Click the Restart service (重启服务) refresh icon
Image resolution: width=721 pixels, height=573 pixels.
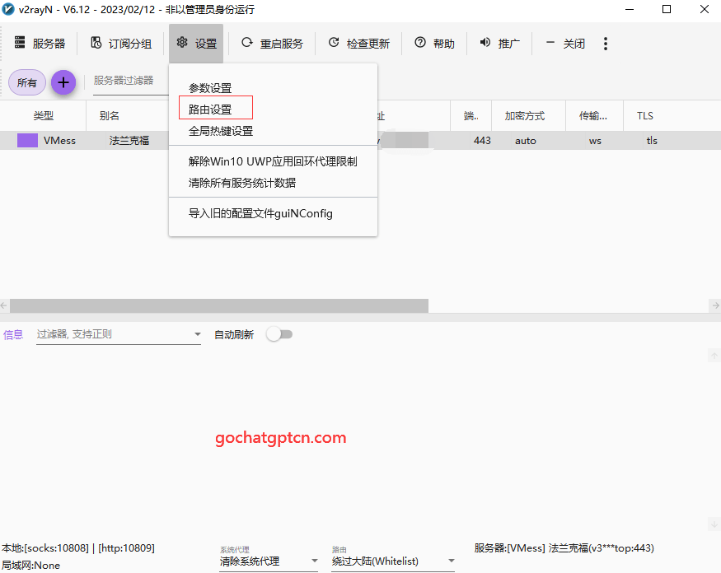247,42
